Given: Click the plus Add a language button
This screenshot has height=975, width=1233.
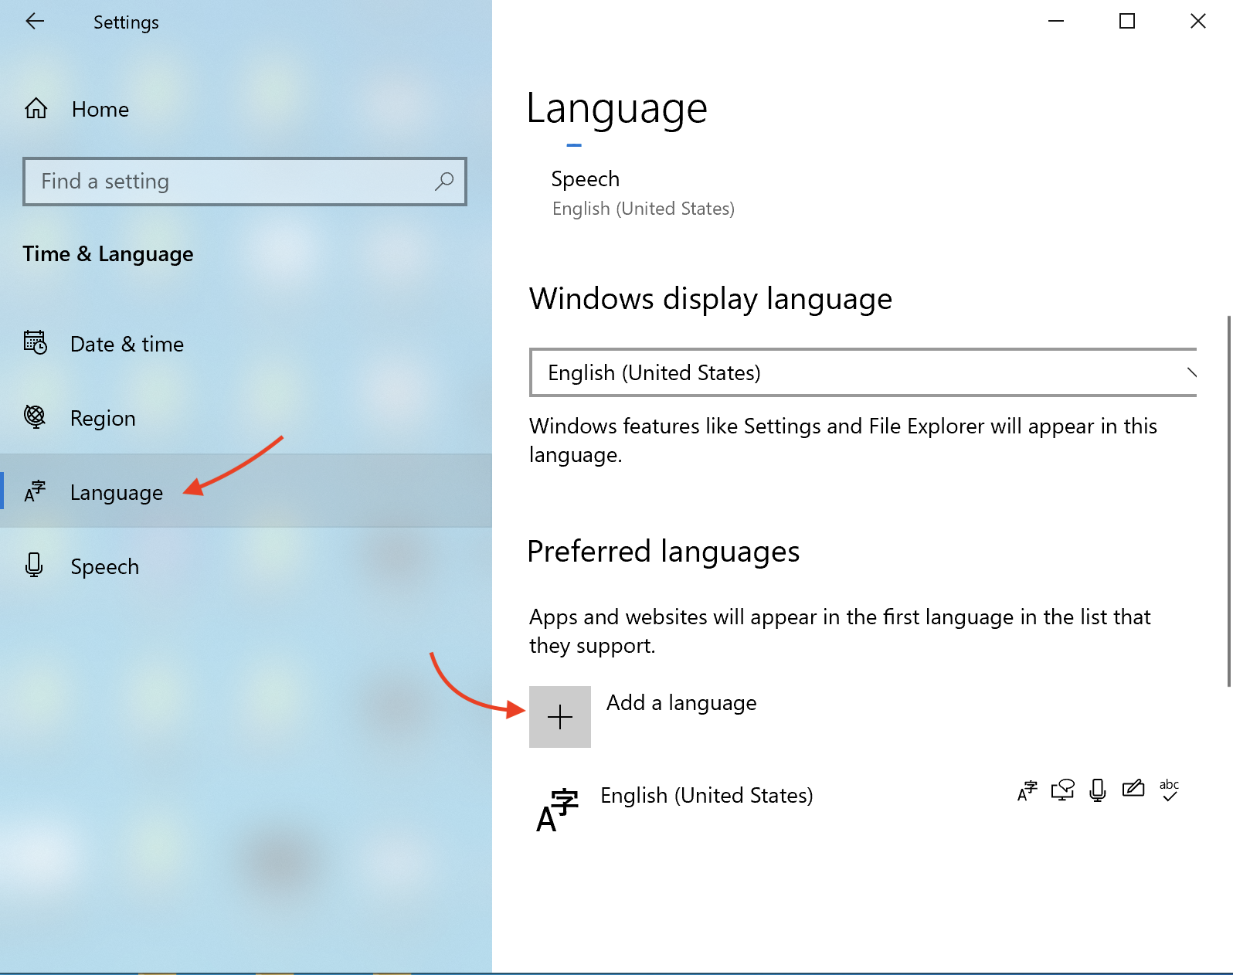Looking at the screenshot, I should (x=560, y=717).
